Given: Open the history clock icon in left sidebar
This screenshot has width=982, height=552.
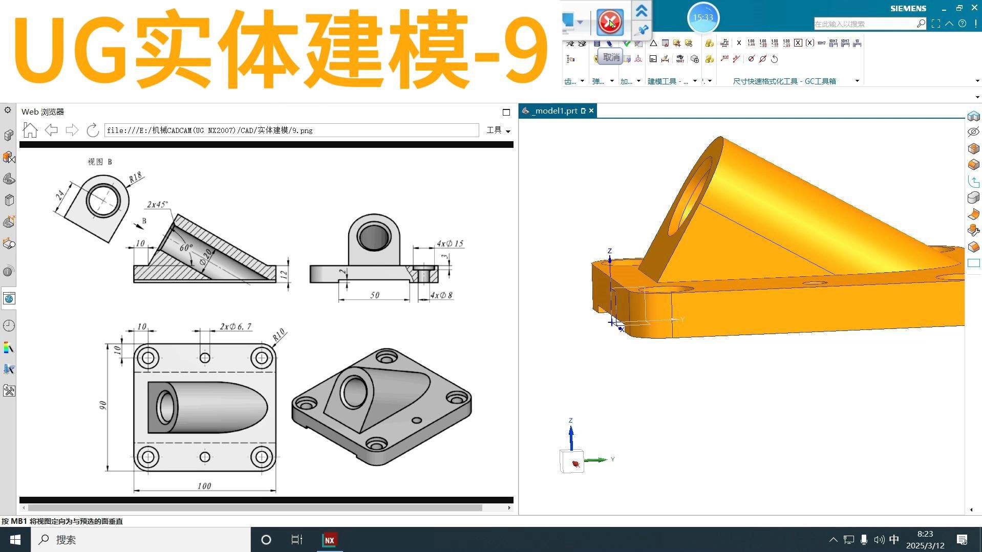Looking at the screenshot, I should click(8, 325).
